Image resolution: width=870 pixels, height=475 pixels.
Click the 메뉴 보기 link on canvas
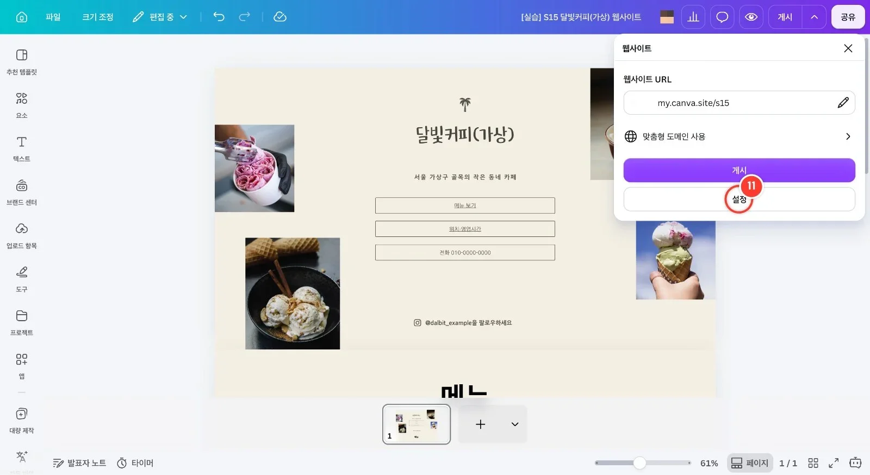(465, 205)
